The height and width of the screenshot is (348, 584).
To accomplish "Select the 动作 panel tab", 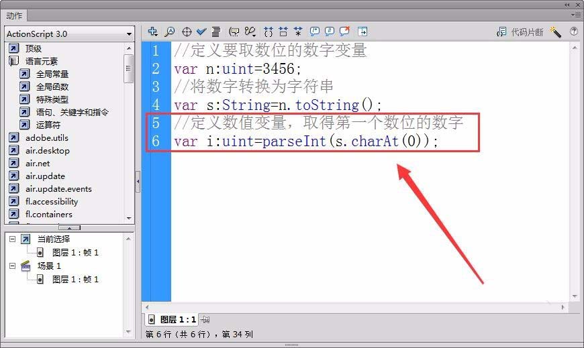I will point(14,15).
